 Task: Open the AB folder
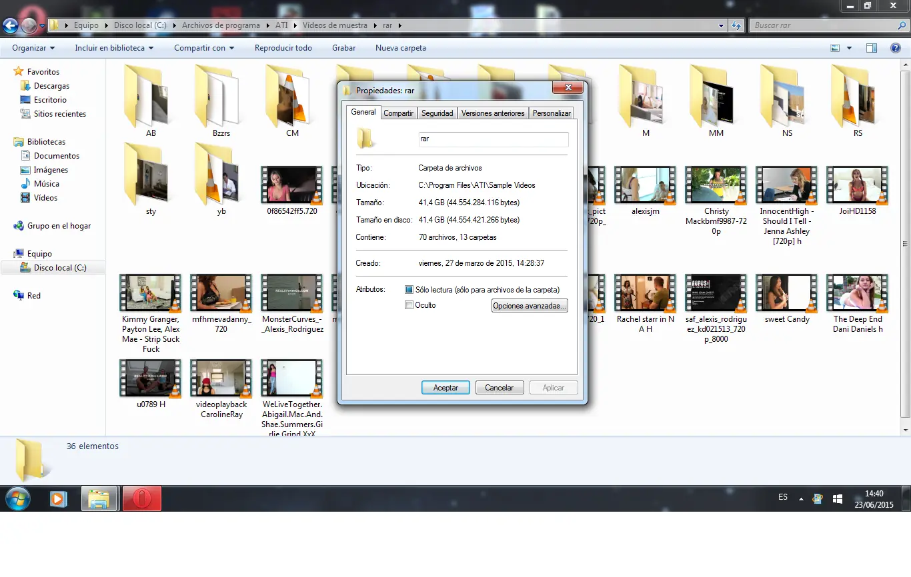click(151, 100)
